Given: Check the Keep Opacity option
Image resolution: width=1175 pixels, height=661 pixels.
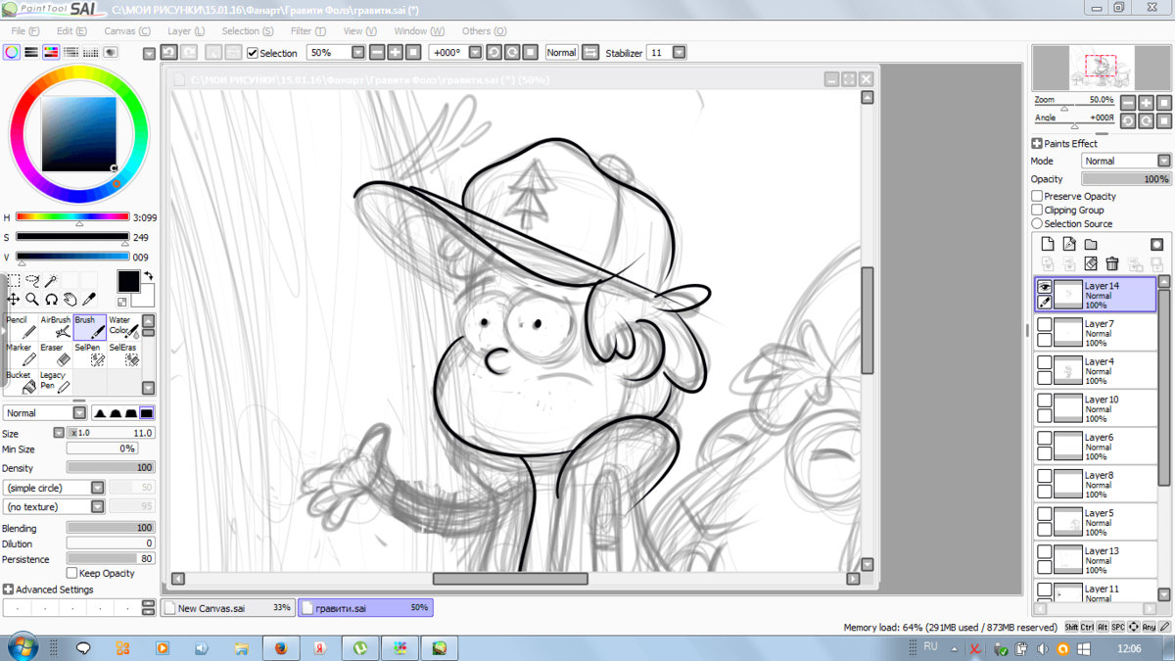Looking at the screenshot, I should pos(71,573).
